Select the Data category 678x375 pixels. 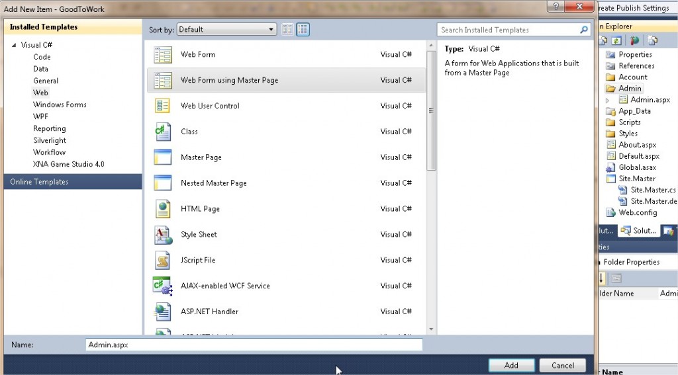pyautogui.click(x=40, y=69)
